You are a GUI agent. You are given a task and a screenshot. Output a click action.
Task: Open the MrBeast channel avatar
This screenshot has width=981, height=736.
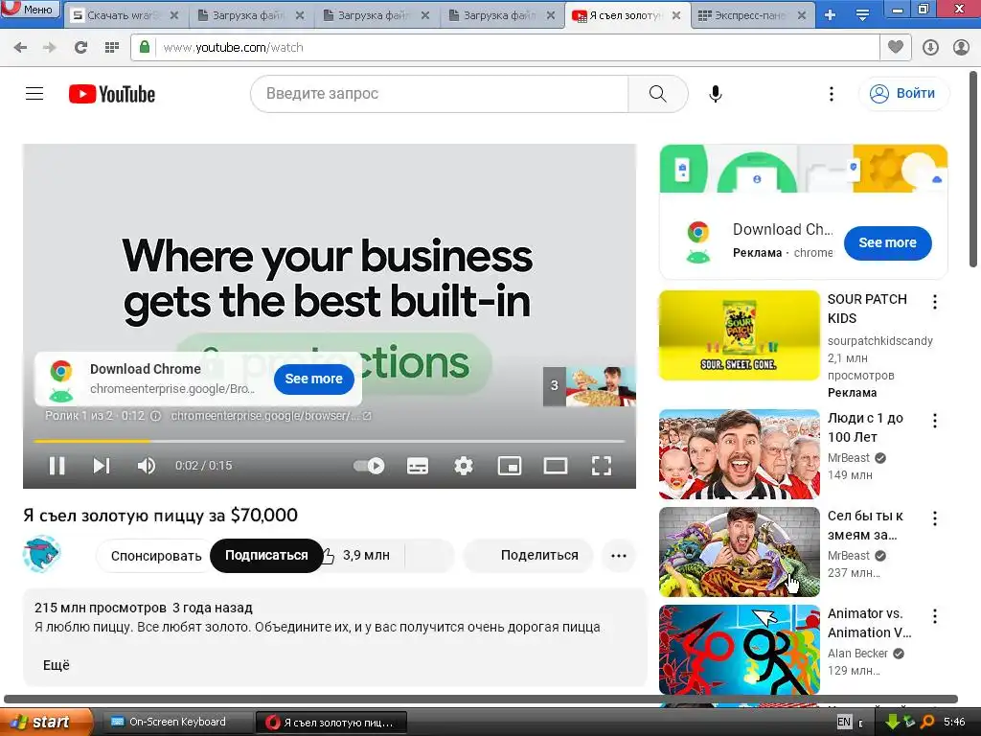(x=41, y=554)
